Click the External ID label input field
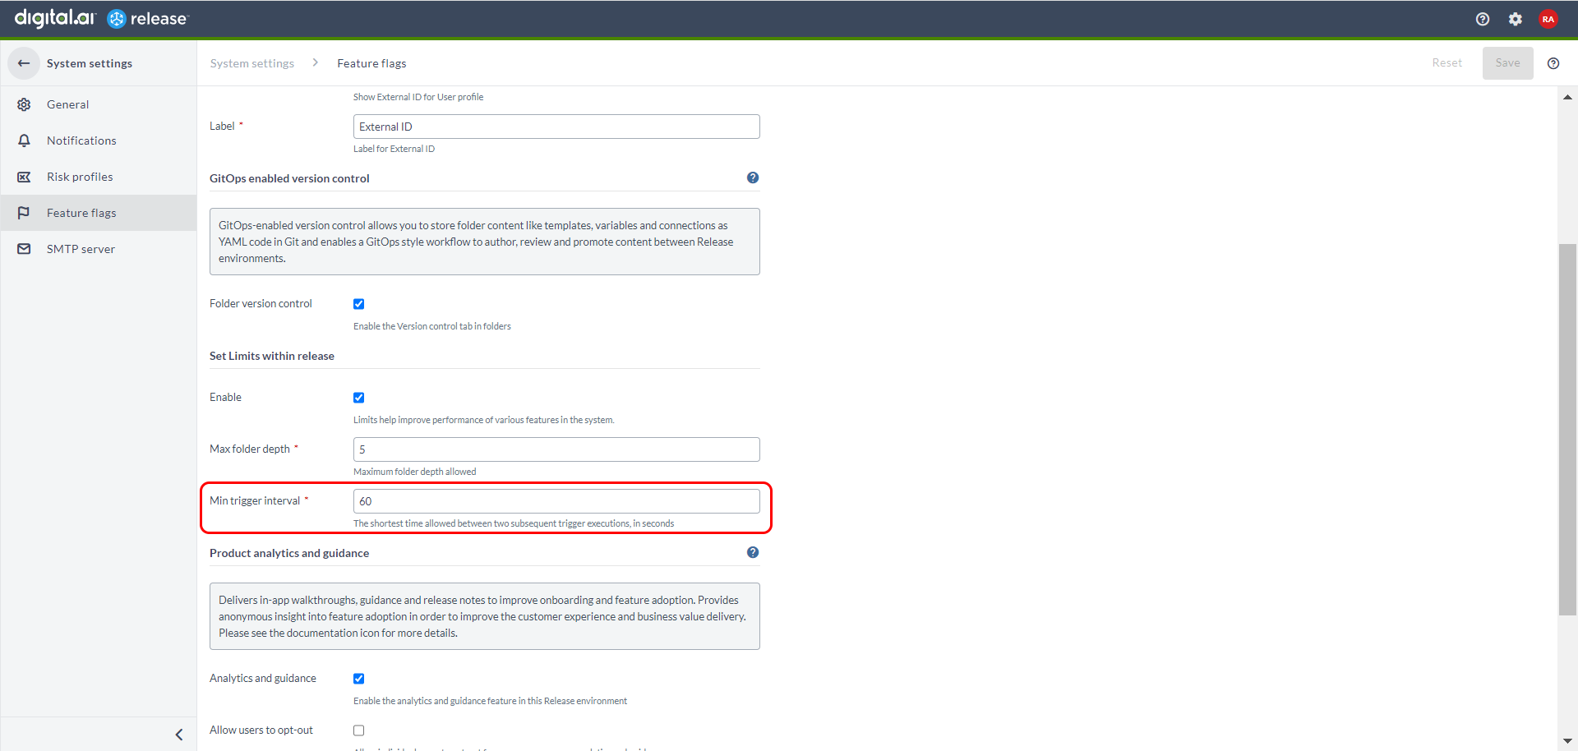Screen dimensions: 1578x751 [x=556, y=127]
